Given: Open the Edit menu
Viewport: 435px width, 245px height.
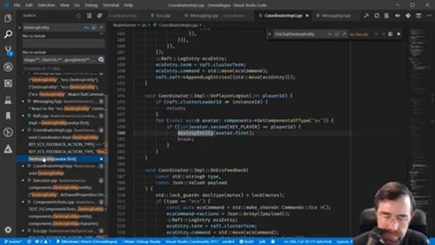Looking at the screenshot, I should tap(29, 5).
